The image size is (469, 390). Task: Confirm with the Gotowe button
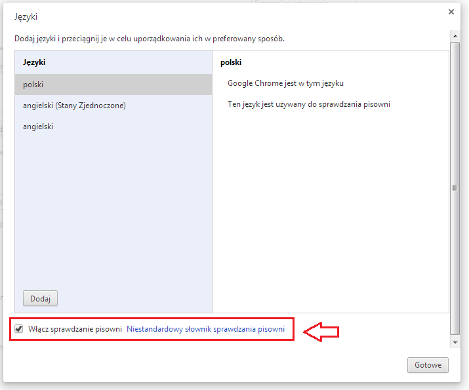[x=428, y=365]
